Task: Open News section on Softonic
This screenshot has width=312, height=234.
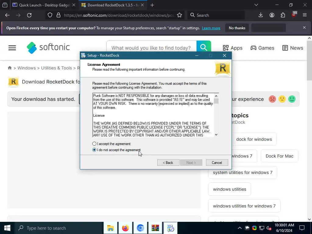Action: click(293, 48)
